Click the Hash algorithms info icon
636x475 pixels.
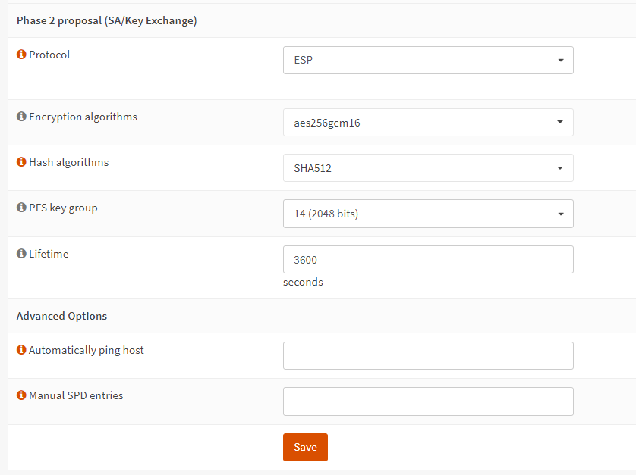tap(21, 163)
